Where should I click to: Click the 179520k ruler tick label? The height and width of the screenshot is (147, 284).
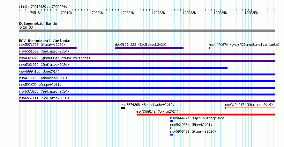(x=97, y=13)
